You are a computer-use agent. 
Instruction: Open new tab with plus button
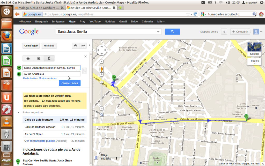[x=120, y=8]
